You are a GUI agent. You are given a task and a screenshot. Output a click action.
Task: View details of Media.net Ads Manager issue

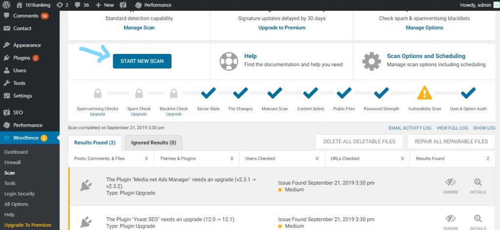tap(478, 186)
